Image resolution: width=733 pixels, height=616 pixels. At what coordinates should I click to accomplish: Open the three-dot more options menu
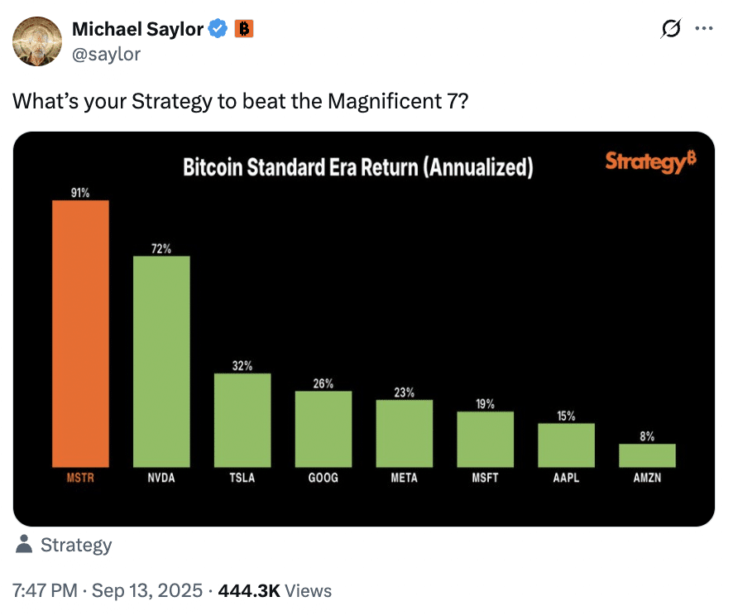click(703, 29)
